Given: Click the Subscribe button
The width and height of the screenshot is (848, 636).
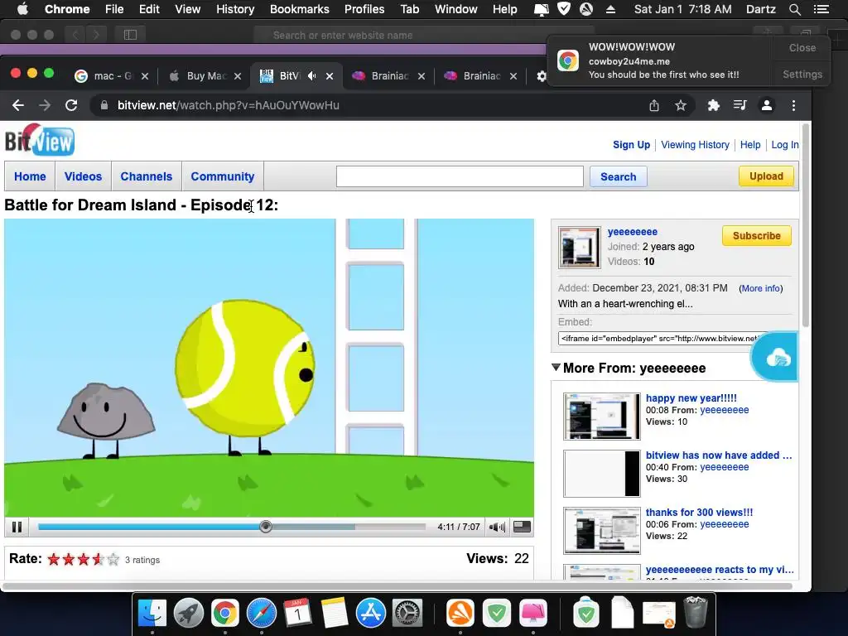Looking at the screenshot, I should (756, 236).
